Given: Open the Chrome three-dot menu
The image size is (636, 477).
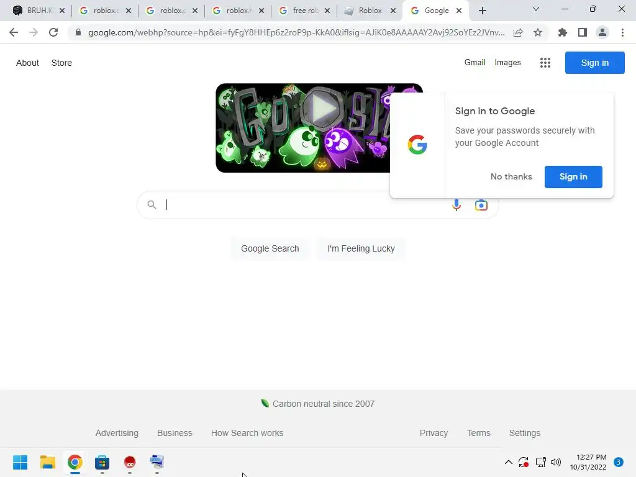Looking at the screenshot, I should pos(622,32).
